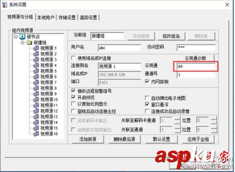Enable 自动弹出电子地图 checkbox
Viewport: 235px width, 172px height.
[x=147, y=98]
